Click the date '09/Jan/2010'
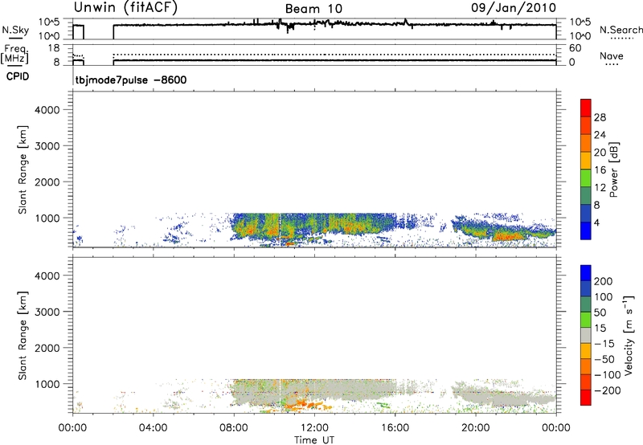The height and width of the screenshot is (445, 643). 514,8
